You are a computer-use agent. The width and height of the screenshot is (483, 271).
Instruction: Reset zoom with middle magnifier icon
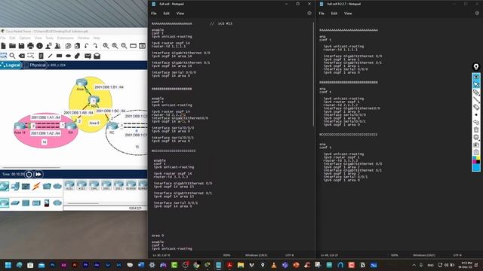pyautogui.click(x=115, y=46)
